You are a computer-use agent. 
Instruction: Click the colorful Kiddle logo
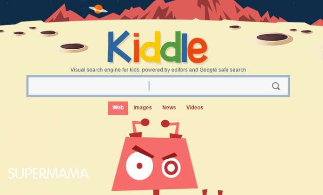click(x=158, y=47)
